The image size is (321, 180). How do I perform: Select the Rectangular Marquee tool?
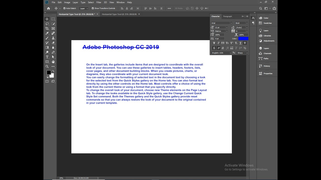(53, 19)
